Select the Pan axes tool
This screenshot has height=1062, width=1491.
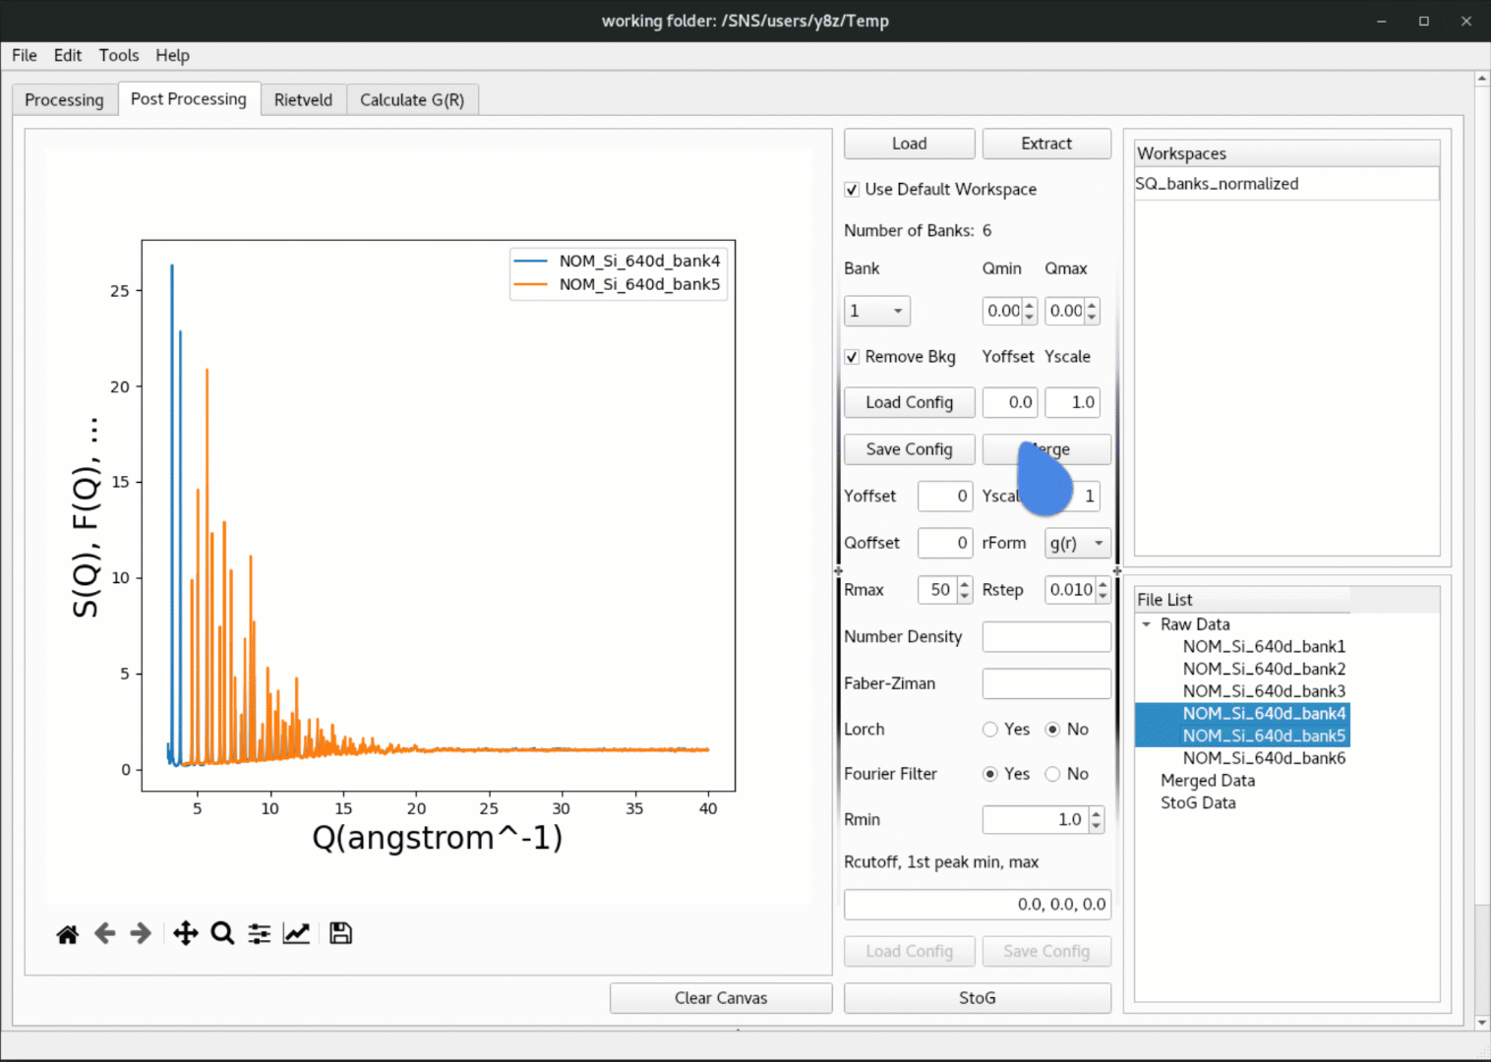(x=185, y=934)
